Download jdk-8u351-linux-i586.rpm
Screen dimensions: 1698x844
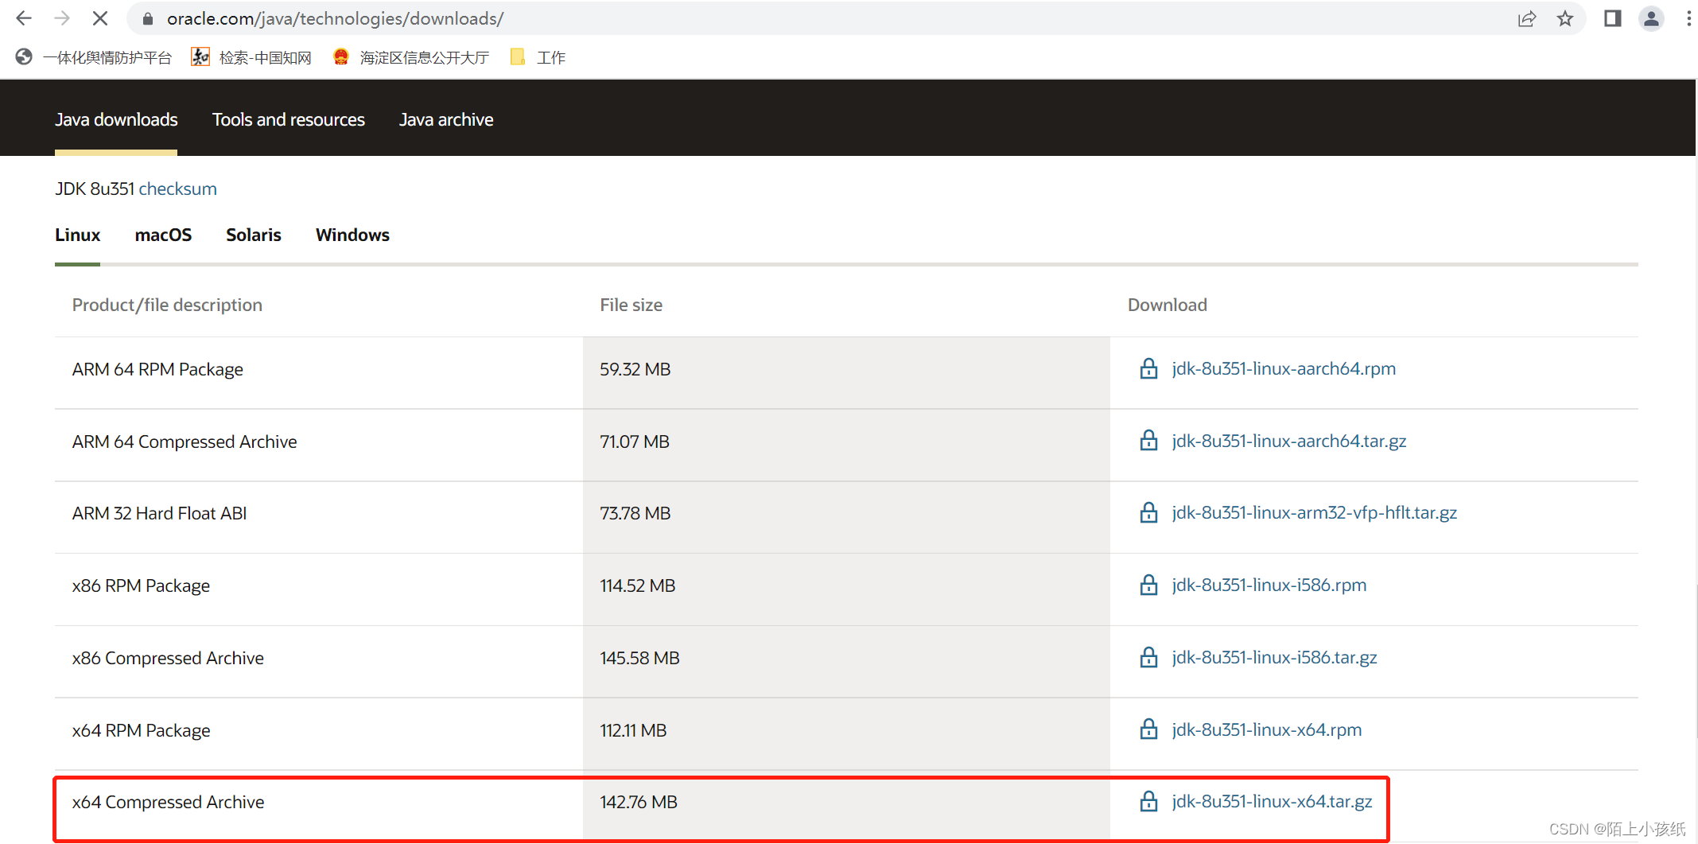point(1269,585)
